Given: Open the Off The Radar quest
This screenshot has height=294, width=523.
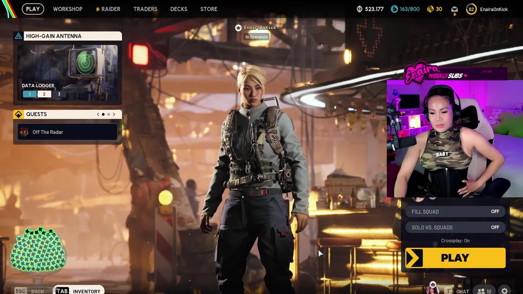Looking at the screenshot, I should (68, 132).
